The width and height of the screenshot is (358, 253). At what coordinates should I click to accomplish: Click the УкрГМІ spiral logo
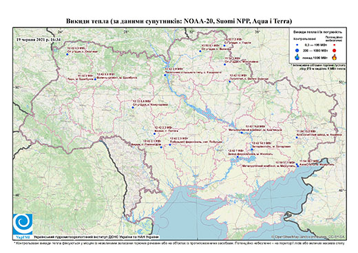pyautogui.click(x=23, y=224)
